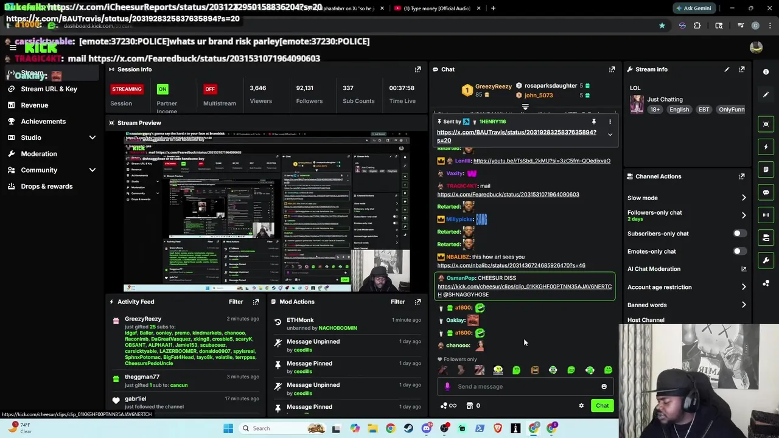This screenshot has width=779, height=438.
Task: Expand Banned words settings
Action: click(x=744, y=305)
